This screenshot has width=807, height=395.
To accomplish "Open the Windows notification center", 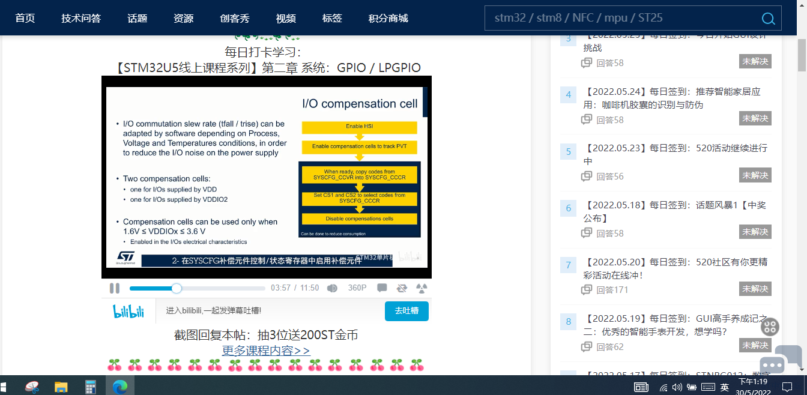I will [x=787, y=387].
